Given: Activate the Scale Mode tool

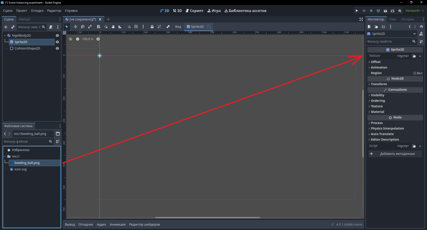Looking at the screenshot, I should tap(90, 27).
